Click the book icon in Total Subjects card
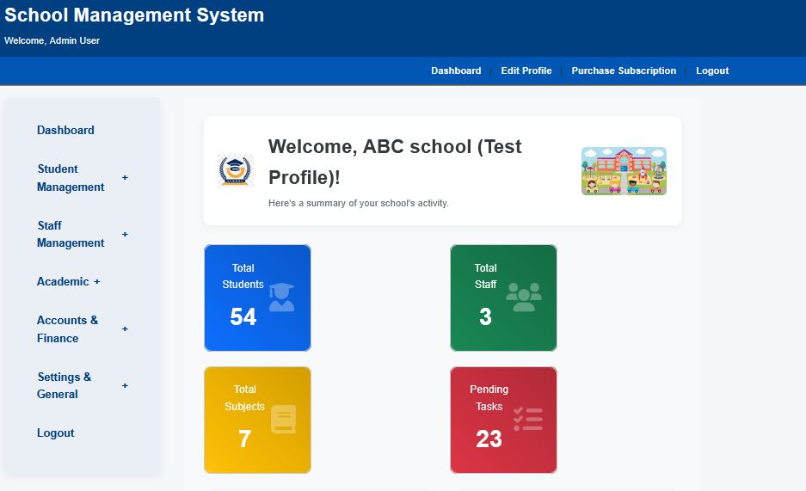The width and height of the screenshot is (806, 491). point(284,419)
